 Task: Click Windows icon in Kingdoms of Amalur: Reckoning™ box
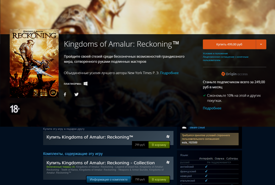[168, 136]
